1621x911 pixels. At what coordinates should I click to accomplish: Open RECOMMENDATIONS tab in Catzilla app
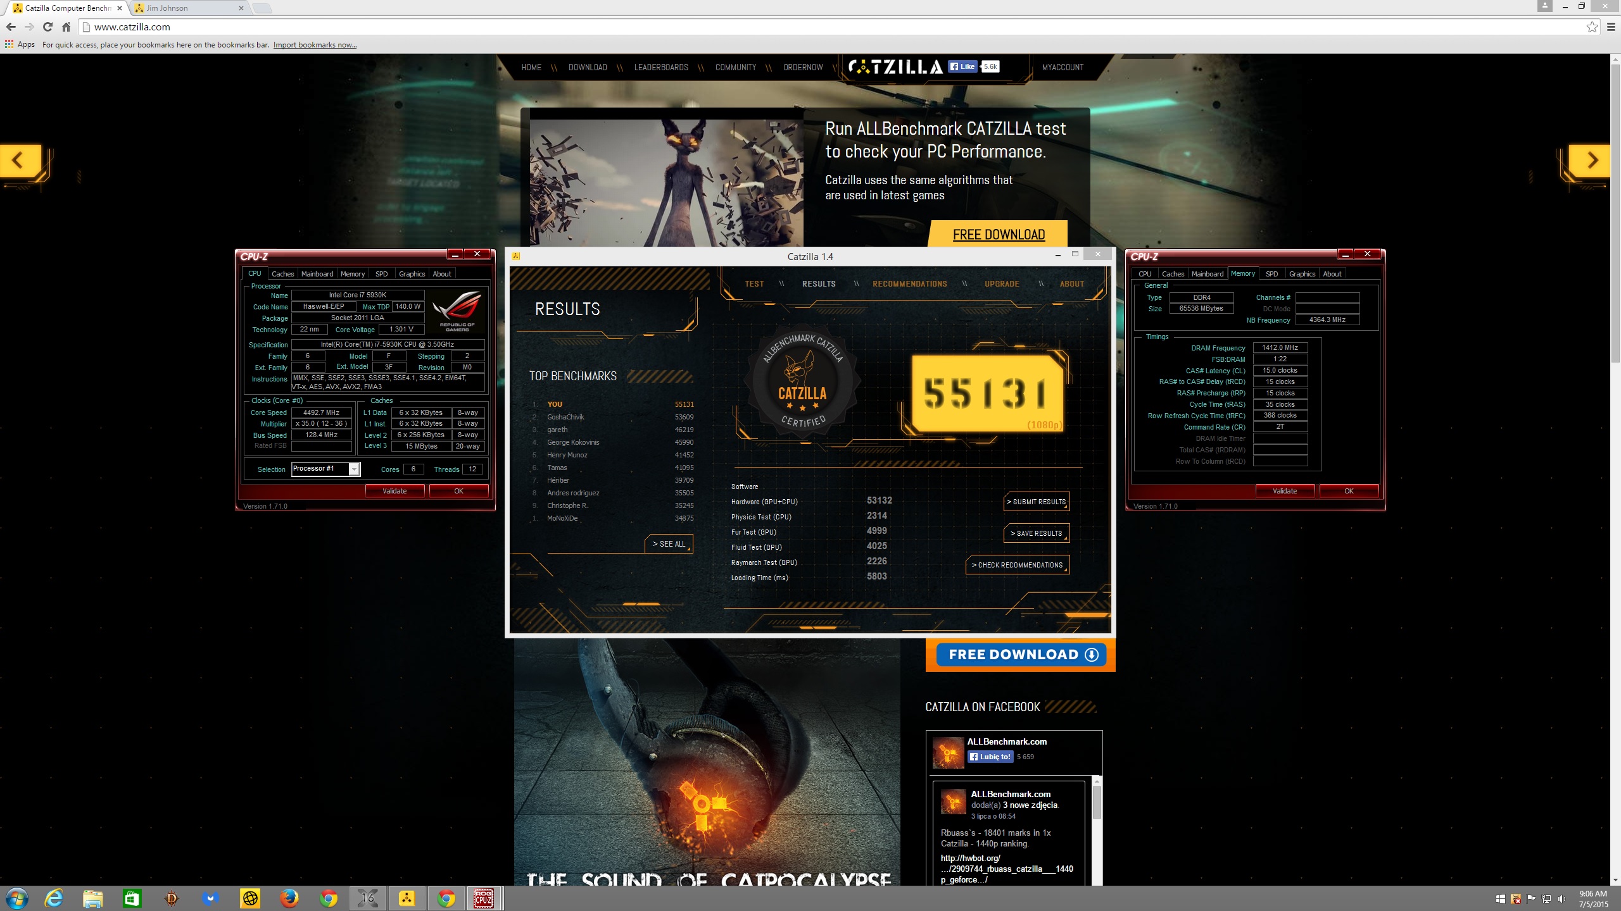coord(910,284)
